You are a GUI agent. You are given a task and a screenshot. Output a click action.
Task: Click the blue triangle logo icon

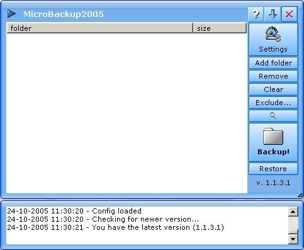[x=11, y=14]
